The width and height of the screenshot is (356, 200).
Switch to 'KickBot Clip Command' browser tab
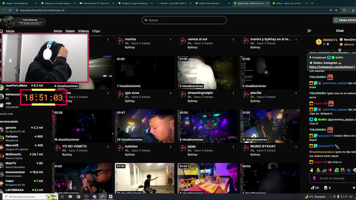(212, 3)
